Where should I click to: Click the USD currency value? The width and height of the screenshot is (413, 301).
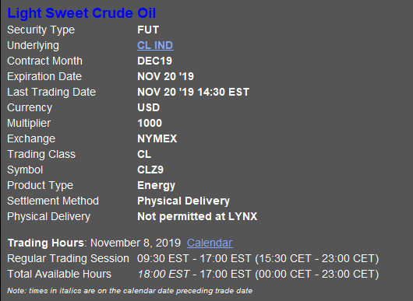(x=148, y=107)
